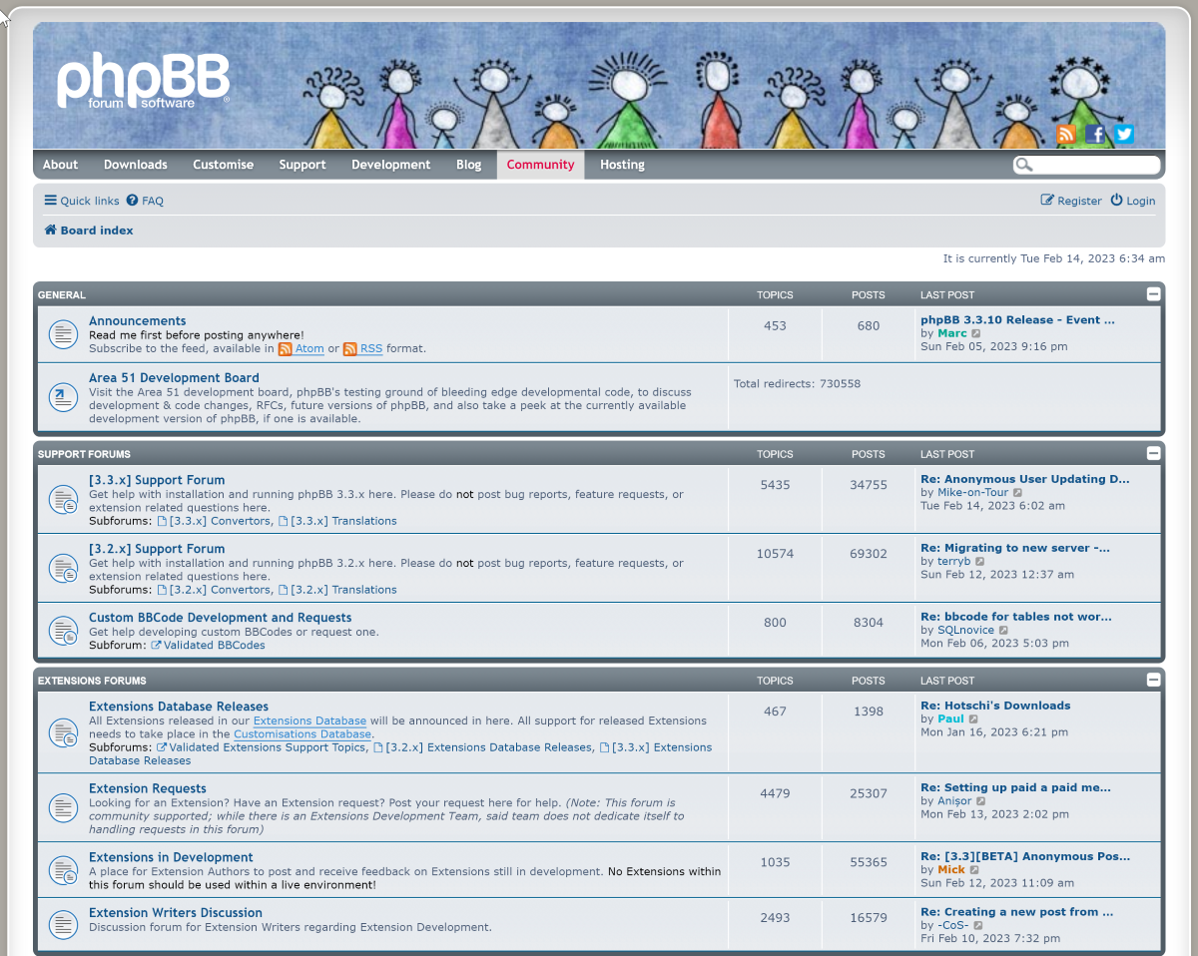Open the Support menu
Image resolution: width=1198 pixels, height=956 pixels.
[x=302, y=165]
